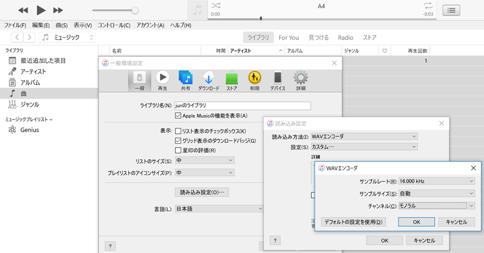Switch to the ストア tab

[370, 37]
